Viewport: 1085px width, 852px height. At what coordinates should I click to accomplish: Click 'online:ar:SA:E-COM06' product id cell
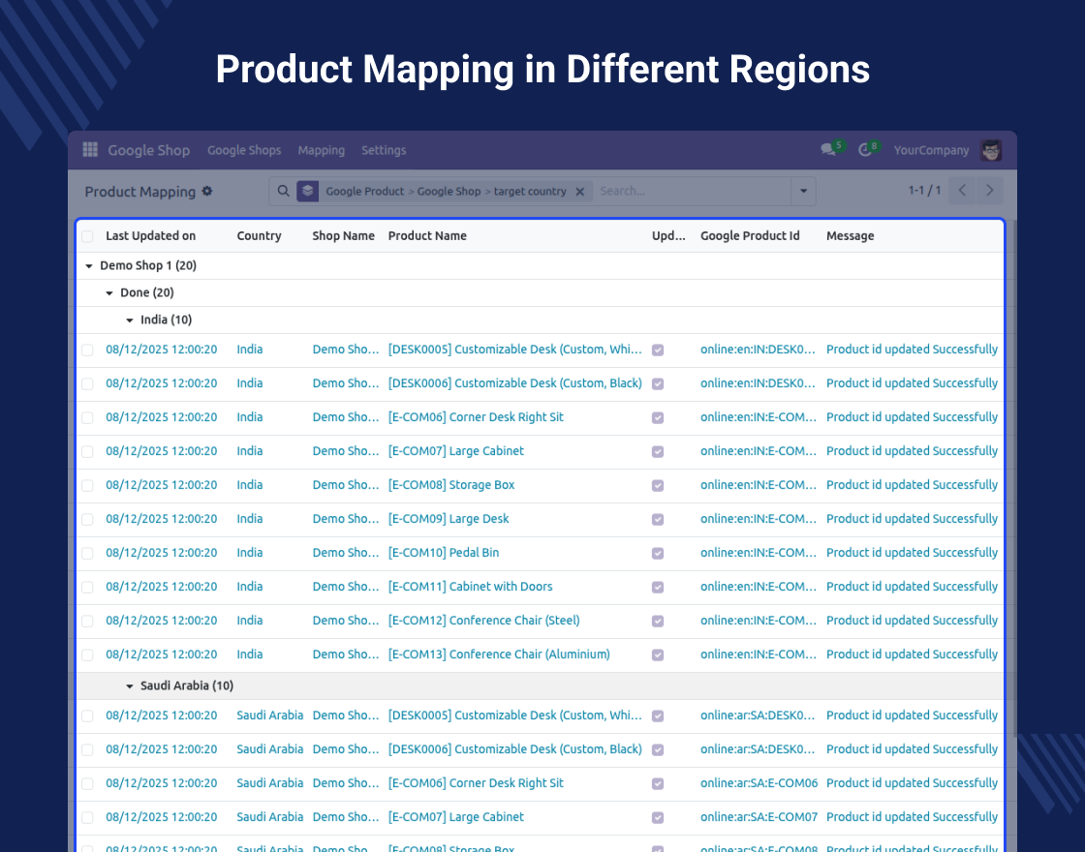pos(759,783)
